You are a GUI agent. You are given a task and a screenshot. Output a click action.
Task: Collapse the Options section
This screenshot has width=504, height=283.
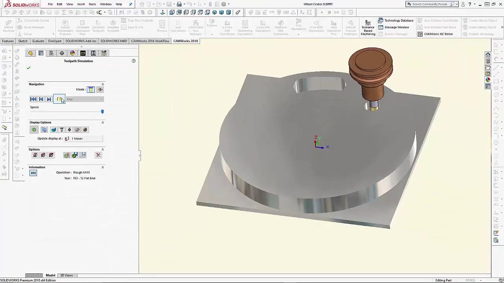tap(103, 149)
